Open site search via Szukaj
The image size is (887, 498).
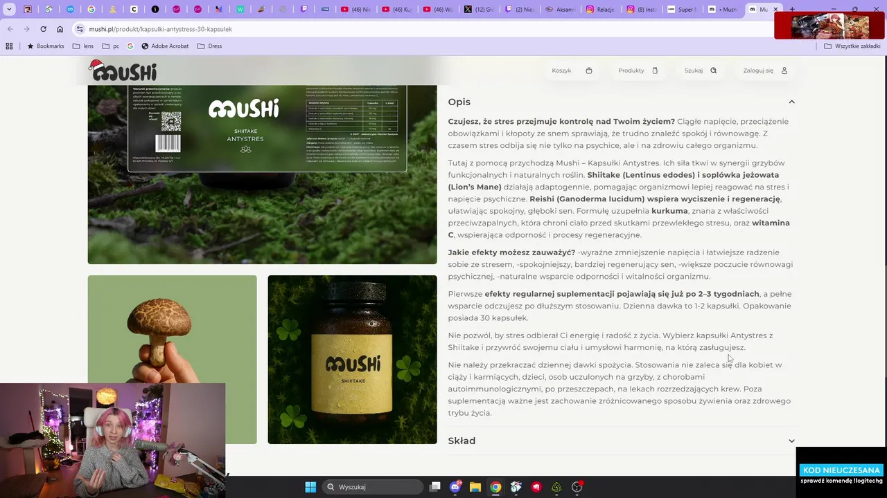click(x=693, y=71)
